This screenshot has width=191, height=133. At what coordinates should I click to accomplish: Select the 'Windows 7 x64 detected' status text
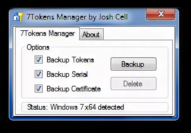click(87, 107)
